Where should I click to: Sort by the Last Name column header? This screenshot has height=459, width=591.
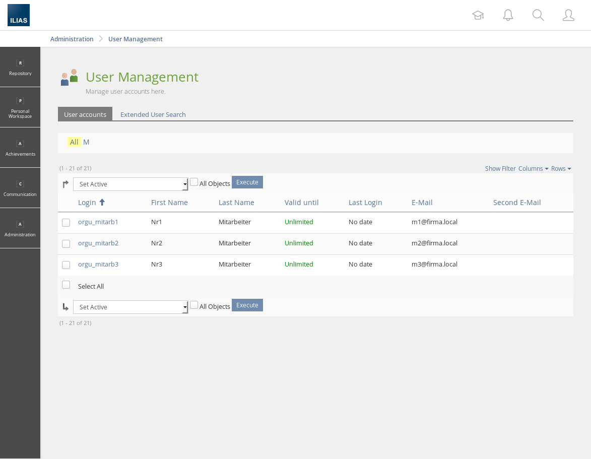pyautogui.click(x=236, y=203)
